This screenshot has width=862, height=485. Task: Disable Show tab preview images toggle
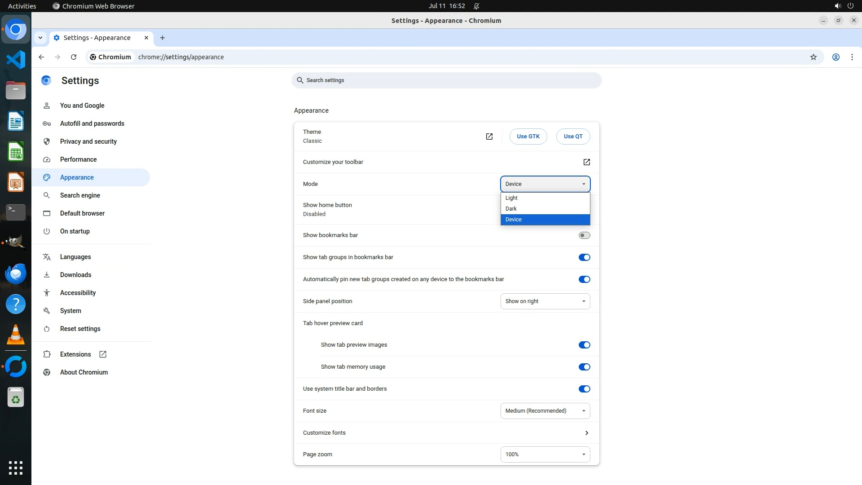(584, 345)
